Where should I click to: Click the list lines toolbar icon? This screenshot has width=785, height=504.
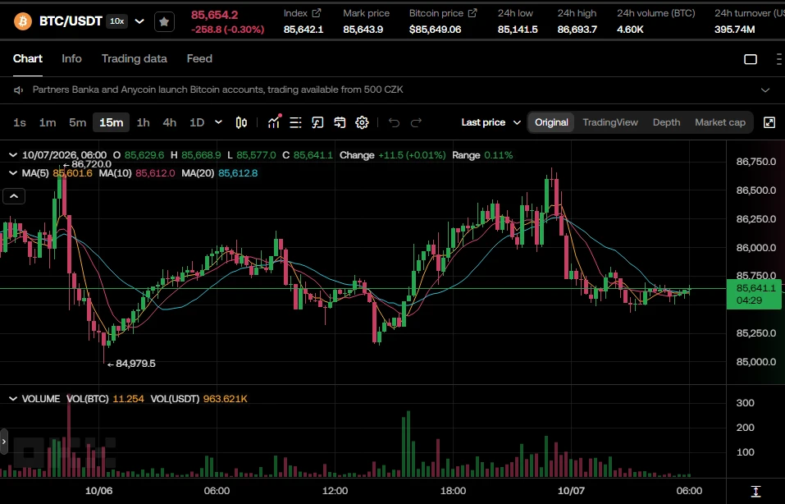[x=295, y=122]
